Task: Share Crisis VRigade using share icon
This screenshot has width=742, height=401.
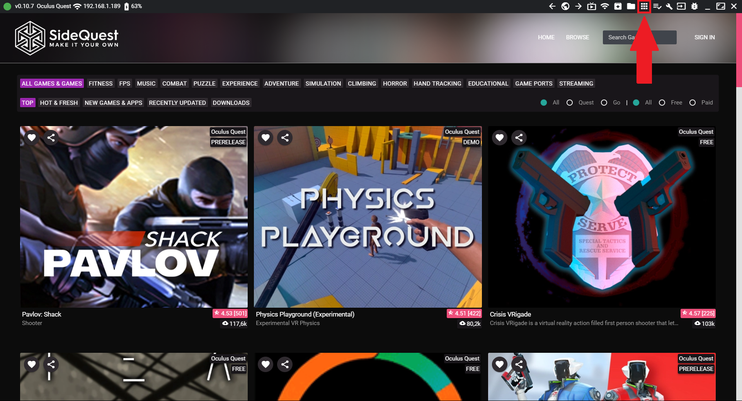Action: click(519, 138)
